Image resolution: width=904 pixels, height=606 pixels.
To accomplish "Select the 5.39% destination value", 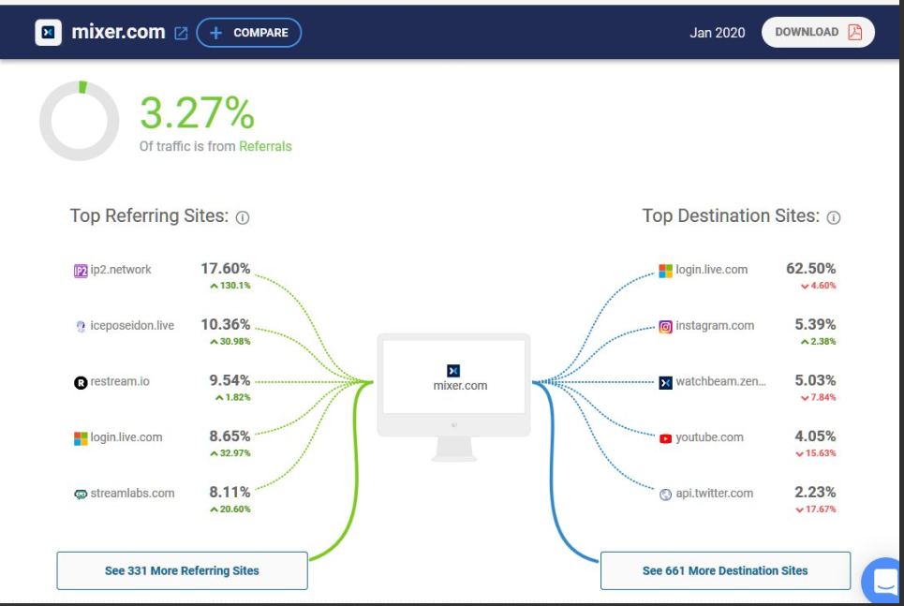I will tap(815, 325).
